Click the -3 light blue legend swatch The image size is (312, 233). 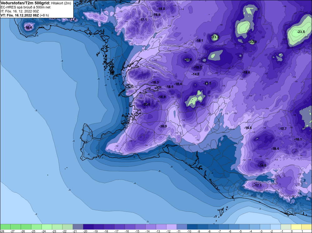[x=265, y=227]
